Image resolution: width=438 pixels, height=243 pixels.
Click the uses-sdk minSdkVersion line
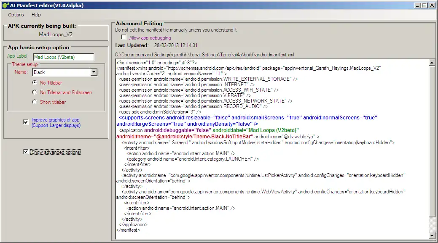(160, 112)
